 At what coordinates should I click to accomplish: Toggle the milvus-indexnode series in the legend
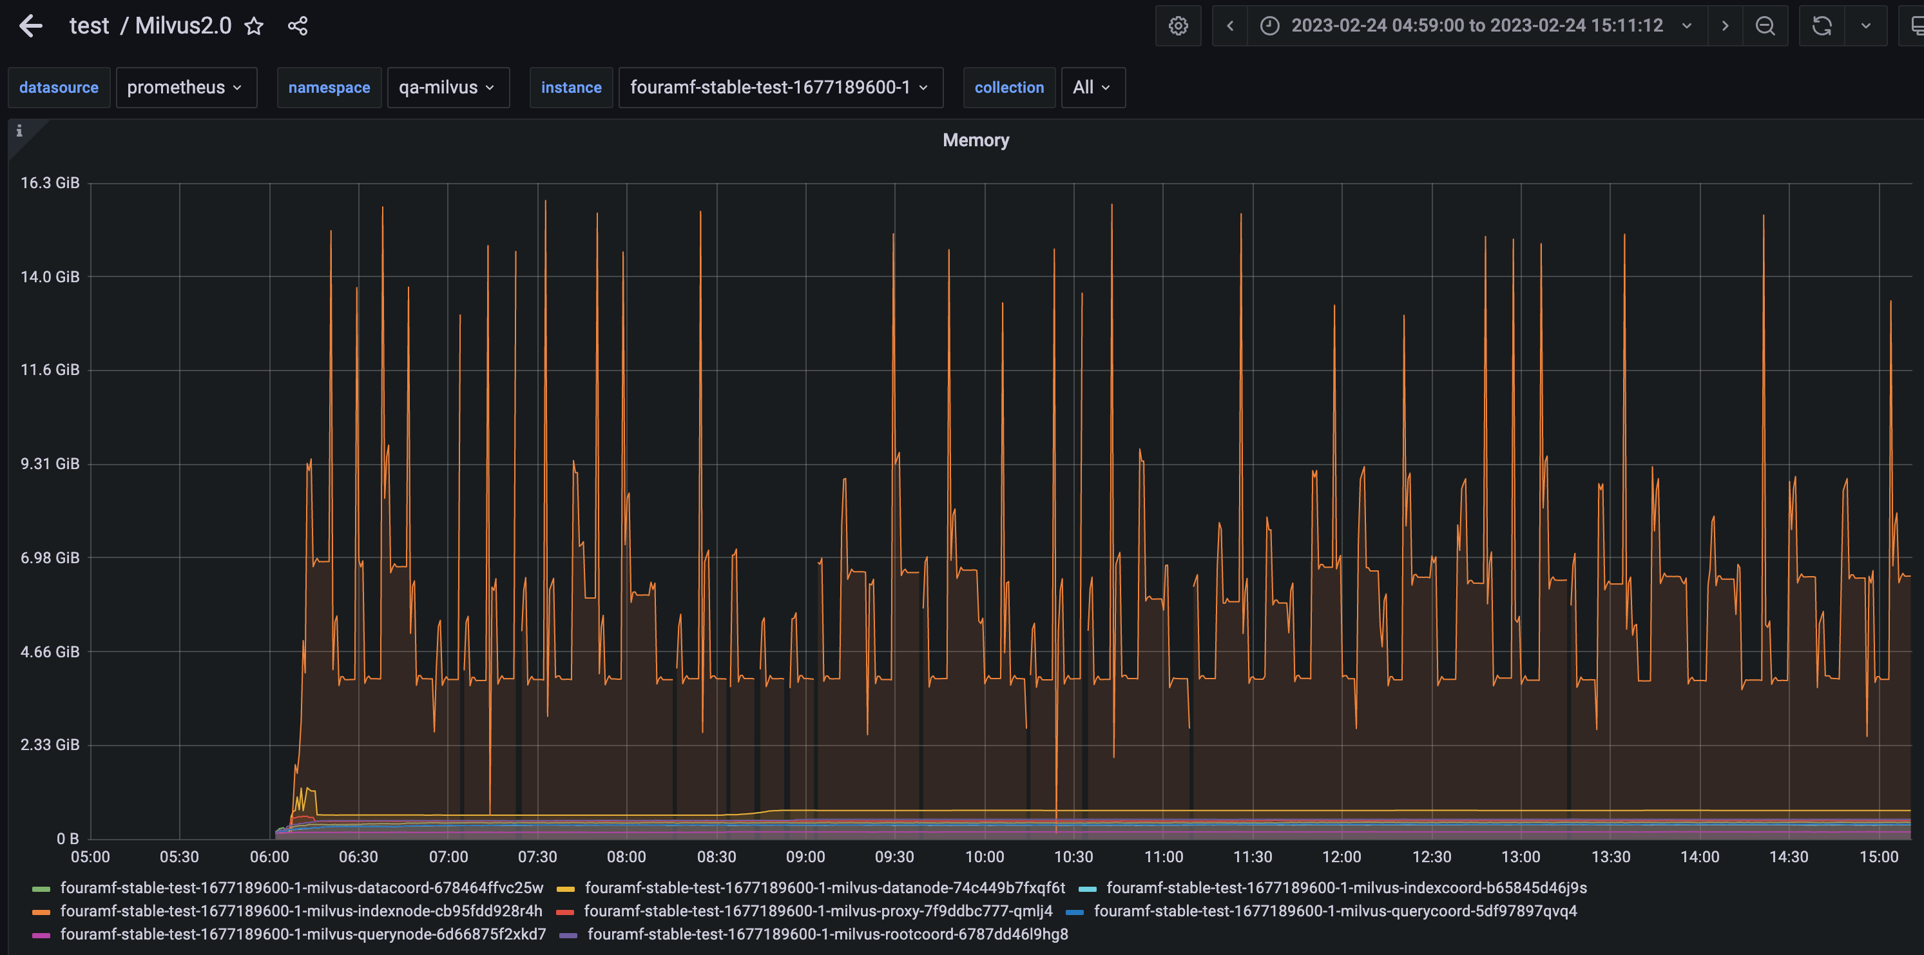tap(302, 911)
